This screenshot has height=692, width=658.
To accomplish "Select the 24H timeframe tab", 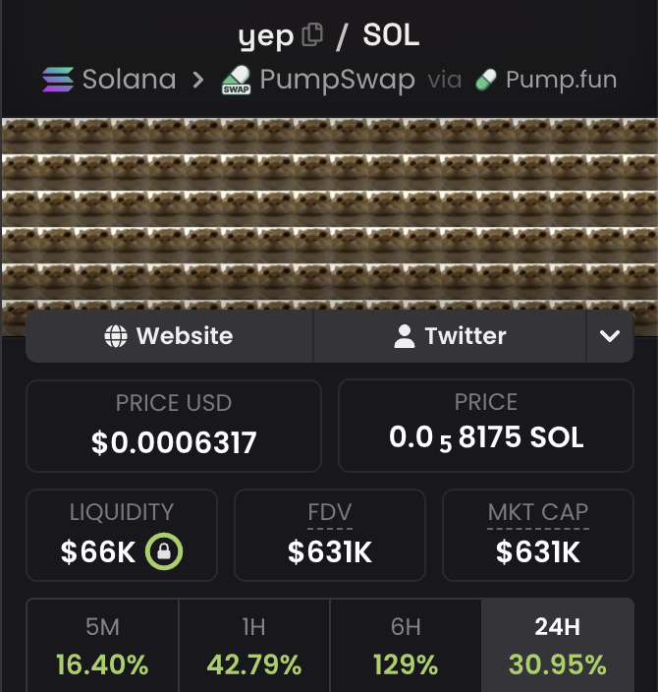I will (558, 645).
